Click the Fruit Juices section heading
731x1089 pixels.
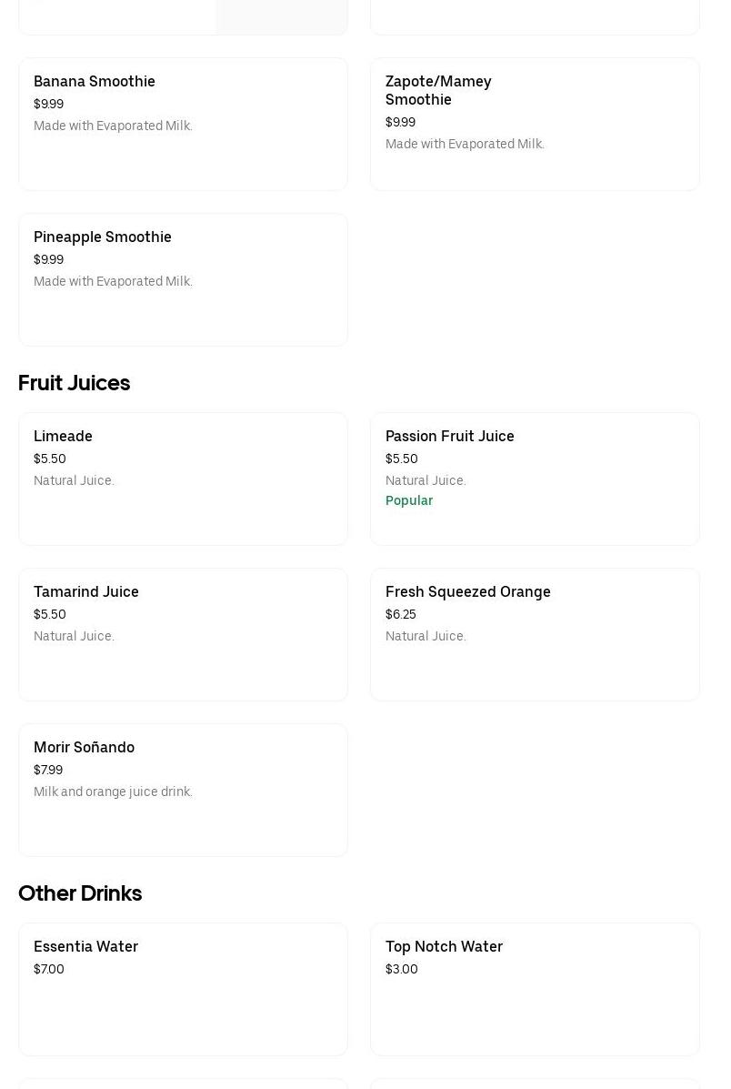point(75,383)
